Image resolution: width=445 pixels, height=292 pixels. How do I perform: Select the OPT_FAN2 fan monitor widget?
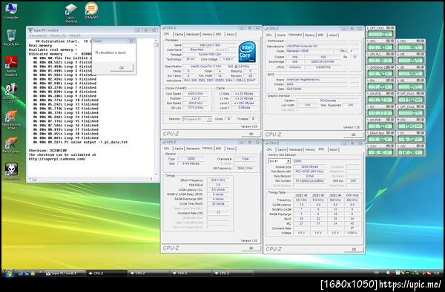[411, 111]
